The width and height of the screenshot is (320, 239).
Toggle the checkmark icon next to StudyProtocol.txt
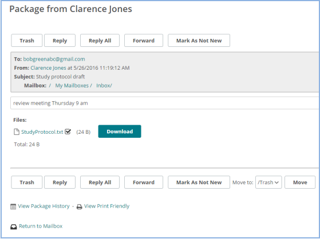pyautogui.click(x=68, y=132)
